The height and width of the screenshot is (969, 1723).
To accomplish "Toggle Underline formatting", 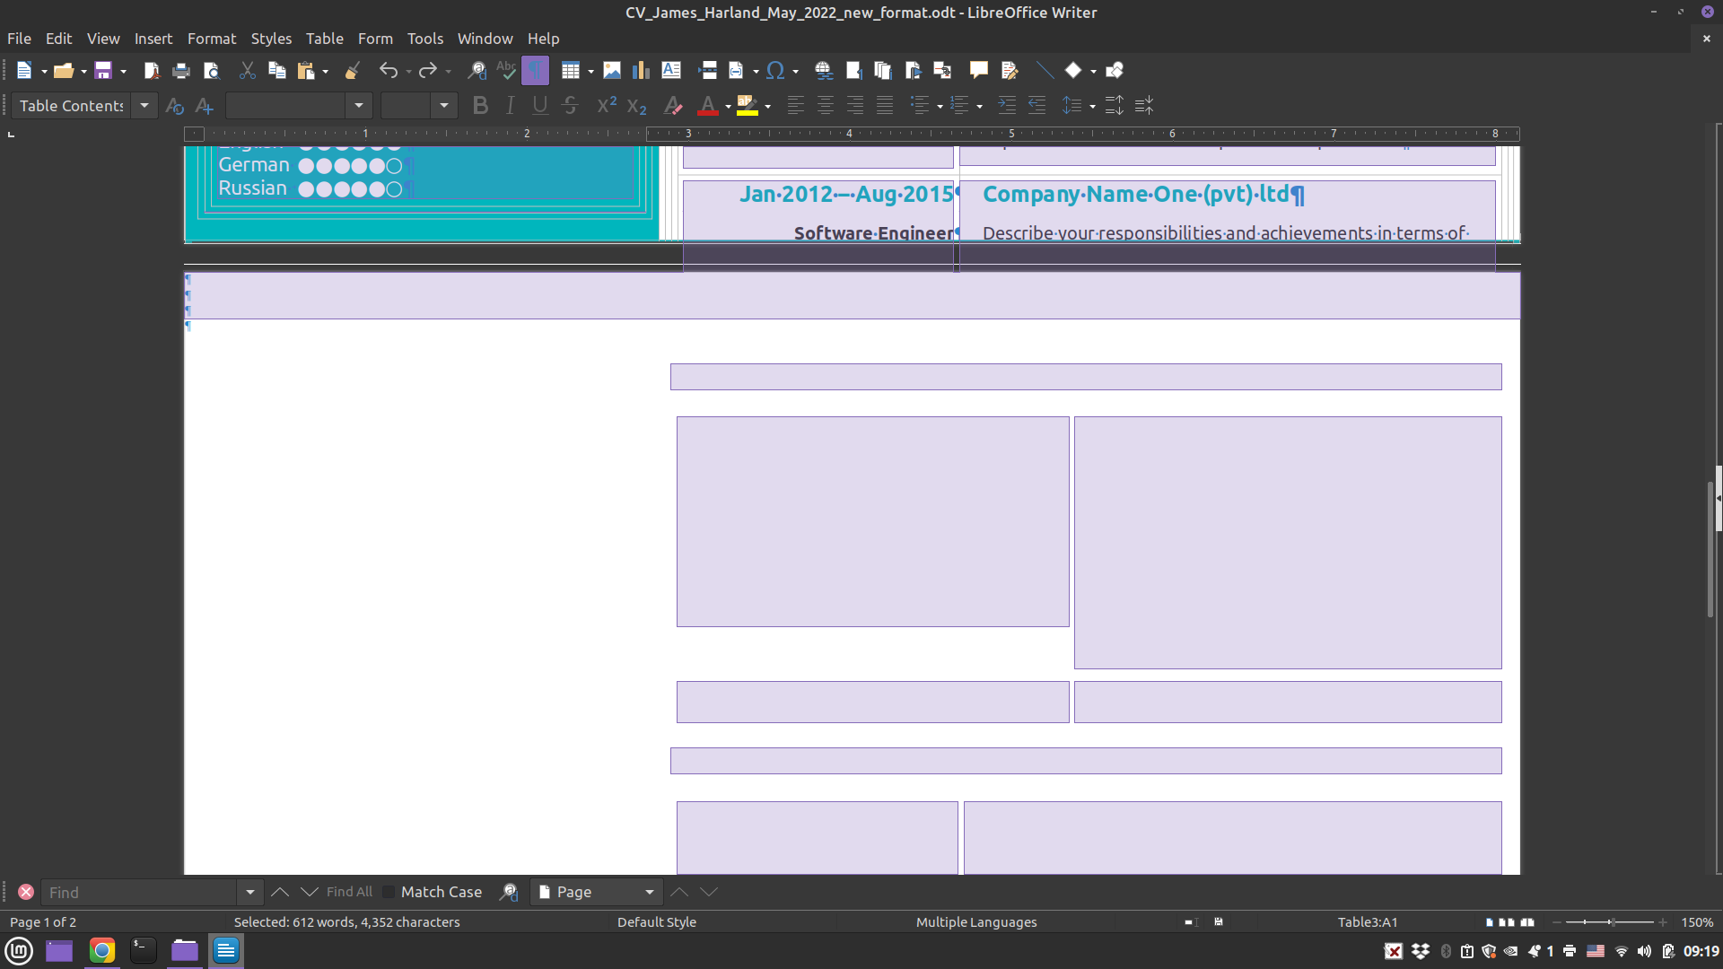I will (539, 106).
